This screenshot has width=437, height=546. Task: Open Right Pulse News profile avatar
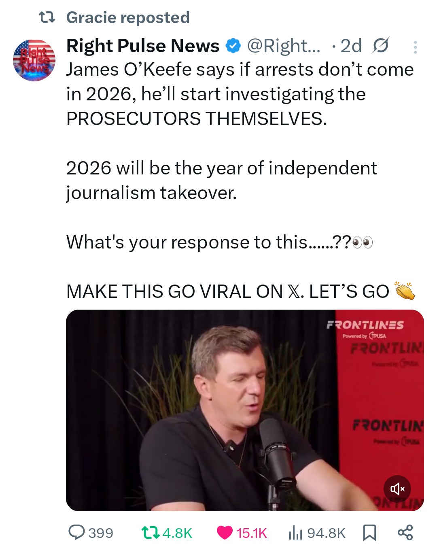click(x=34, y=60)
